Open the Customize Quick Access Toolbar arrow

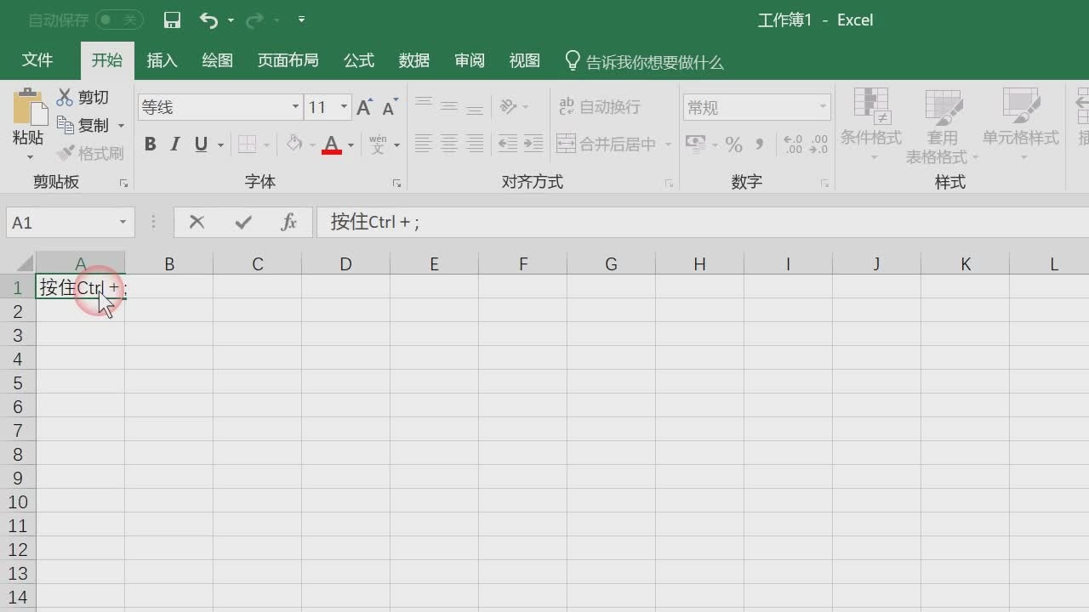(302, 20)
